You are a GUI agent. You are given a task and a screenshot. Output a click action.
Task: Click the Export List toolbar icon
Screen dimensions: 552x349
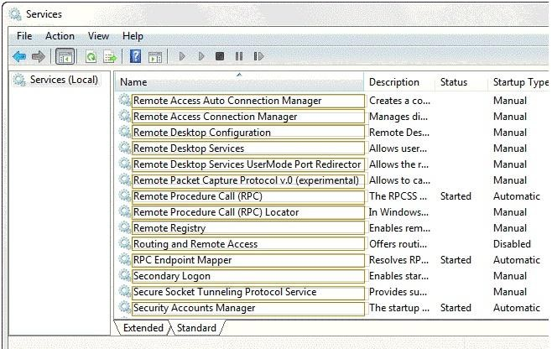[110, 56]
